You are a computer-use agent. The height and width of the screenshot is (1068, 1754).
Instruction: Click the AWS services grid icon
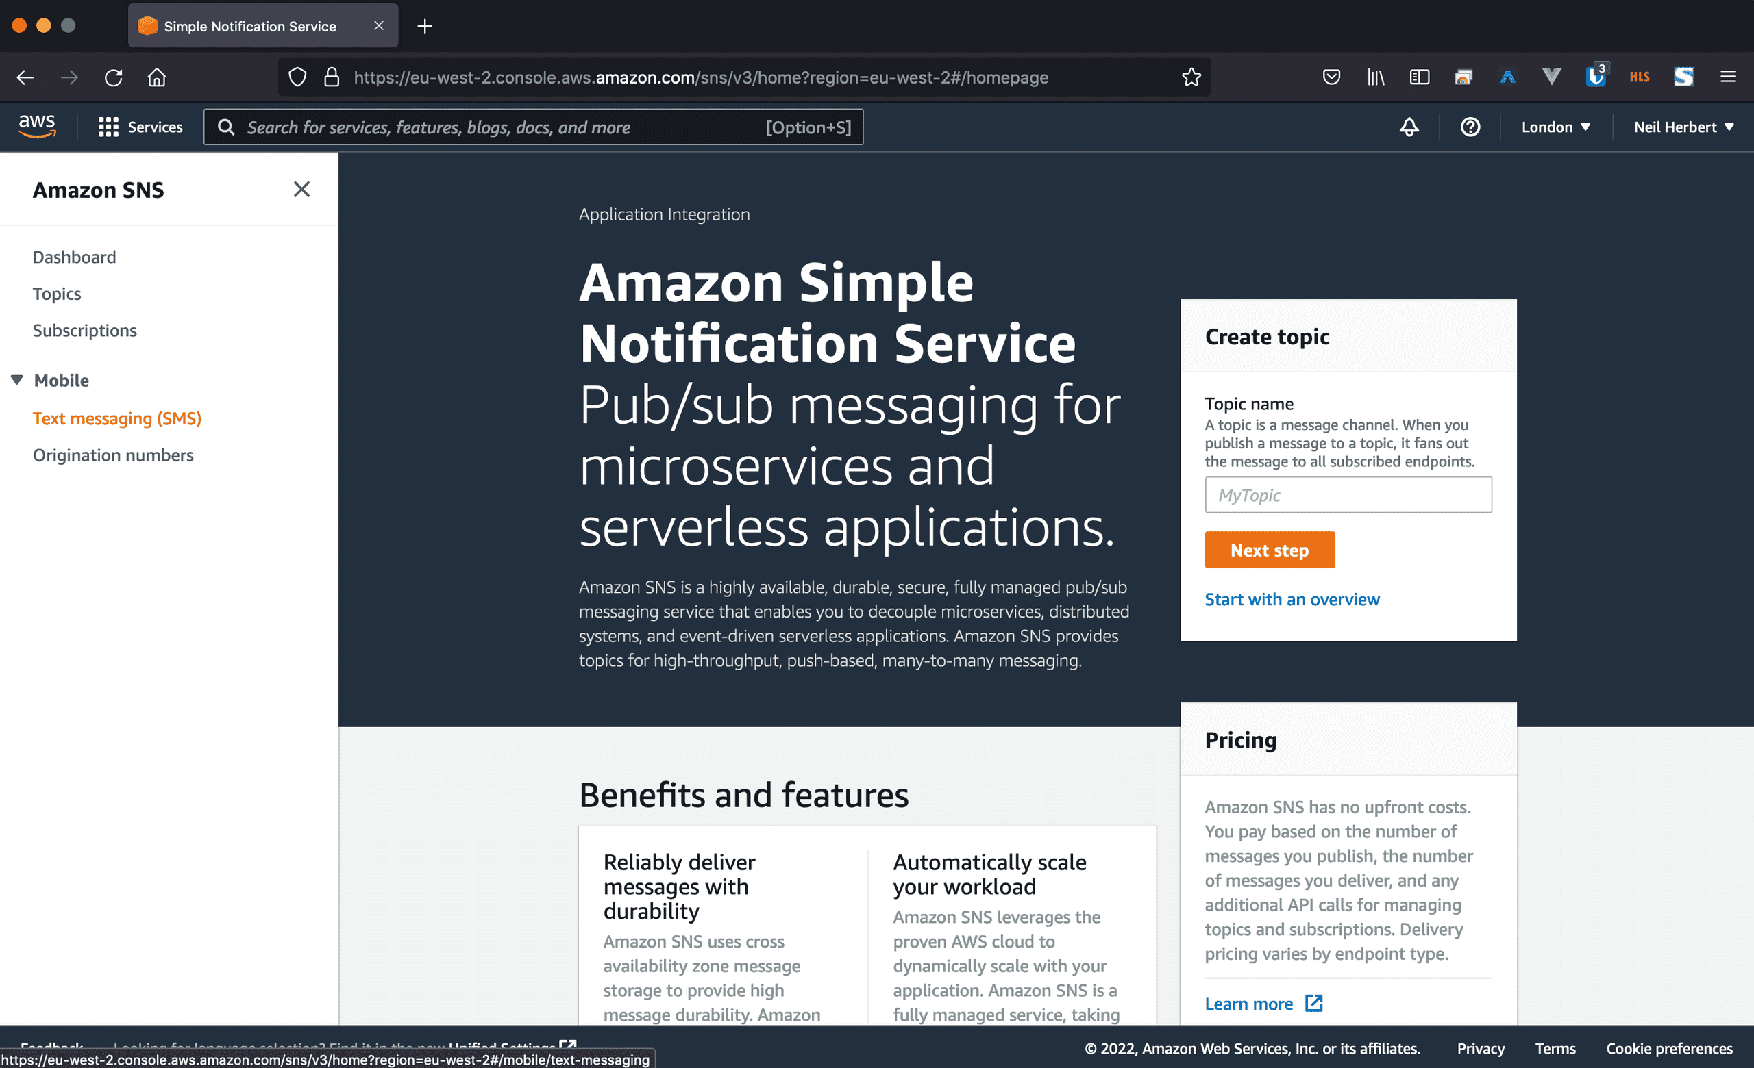click(109, 127)
